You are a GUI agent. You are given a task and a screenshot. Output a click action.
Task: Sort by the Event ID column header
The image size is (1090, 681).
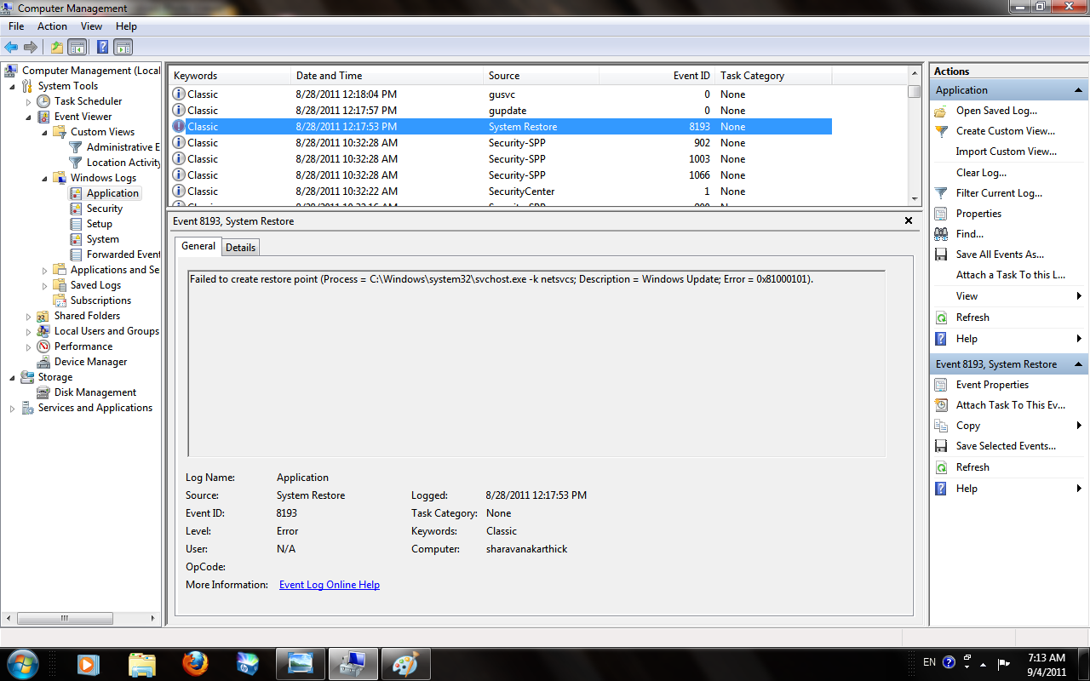[x=657, y=76]
